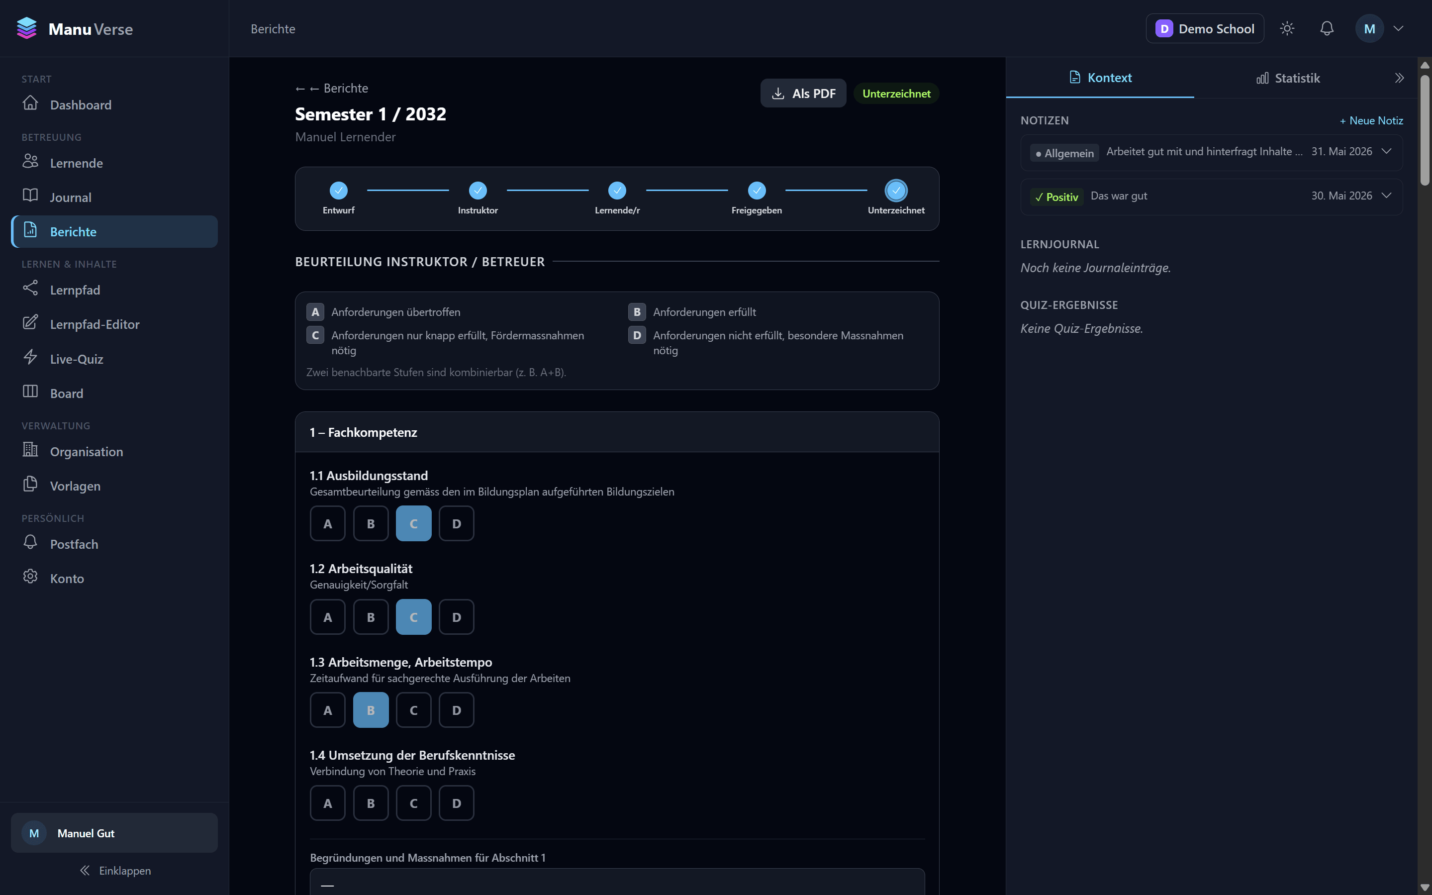Click 'Noch keine Journaleinträge.' text
Image resolution: width=1432 pixels, height=895 pixels.
(1095, 268)
